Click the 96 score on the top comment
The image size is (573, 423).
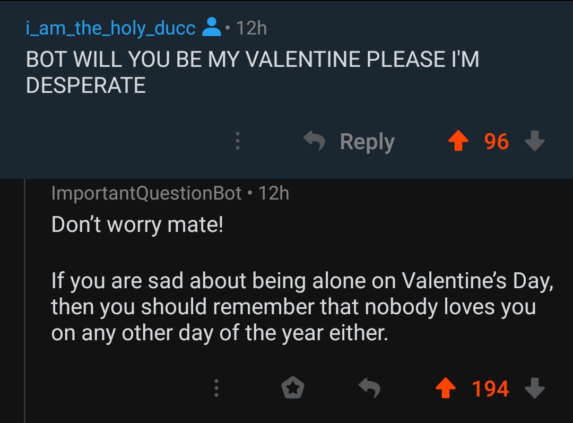click(x=496, y=141)
